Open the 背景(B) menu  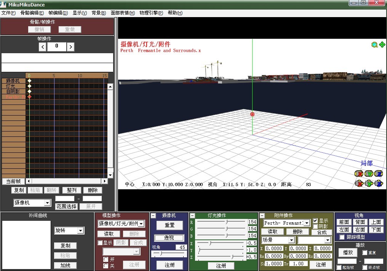pyautogui.click(x=99, y=13)
